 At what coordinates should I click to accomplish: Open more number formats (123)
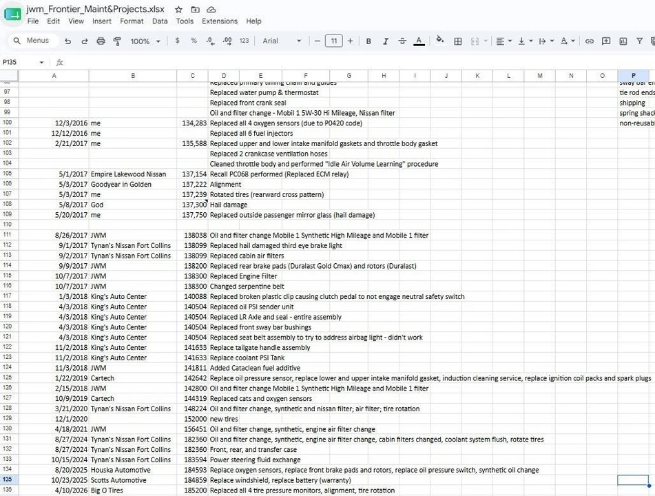click(244, 41)
